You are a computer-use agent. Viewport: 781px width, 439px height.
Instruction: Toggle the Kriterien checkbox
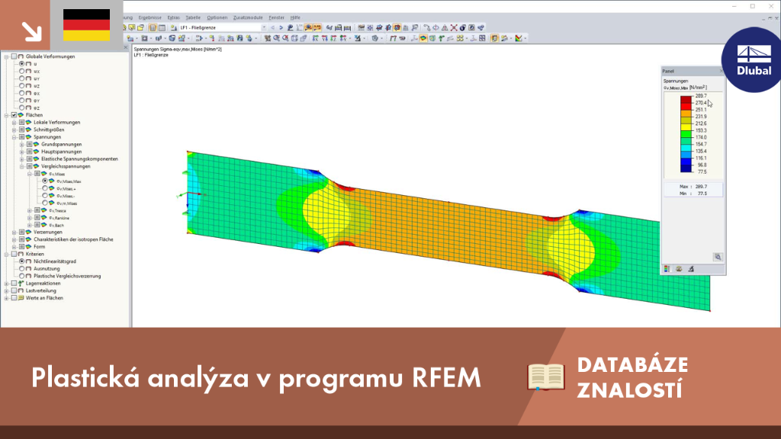click(x=14, y=254)
